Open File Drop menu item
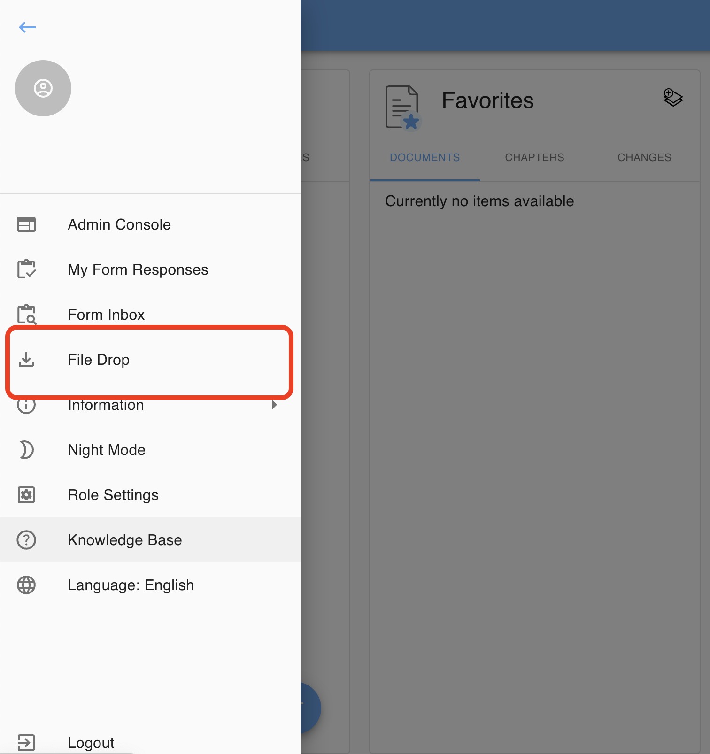 [x=99, y=360]
